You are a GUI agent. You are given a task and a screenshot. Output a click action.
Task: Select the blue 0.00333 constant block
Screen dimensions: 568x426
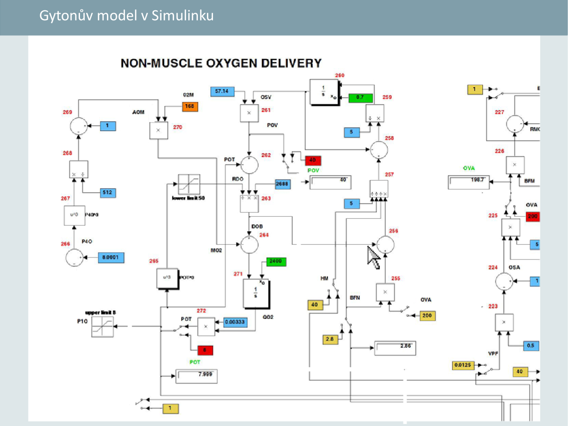pyautogui.click(x=236, y=322)
